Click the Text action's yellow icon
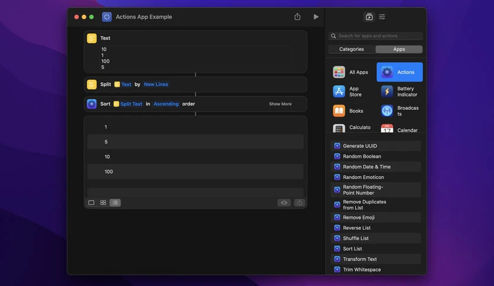The height and width of the screenshot is (286, 494). pyautogui.click(x=92, y=38)
